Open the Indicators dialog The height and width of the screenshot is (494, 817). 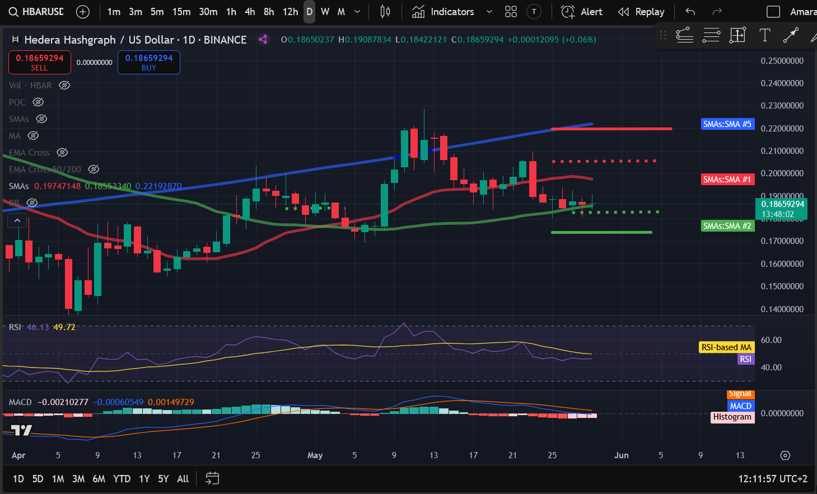tap(443, 12)
